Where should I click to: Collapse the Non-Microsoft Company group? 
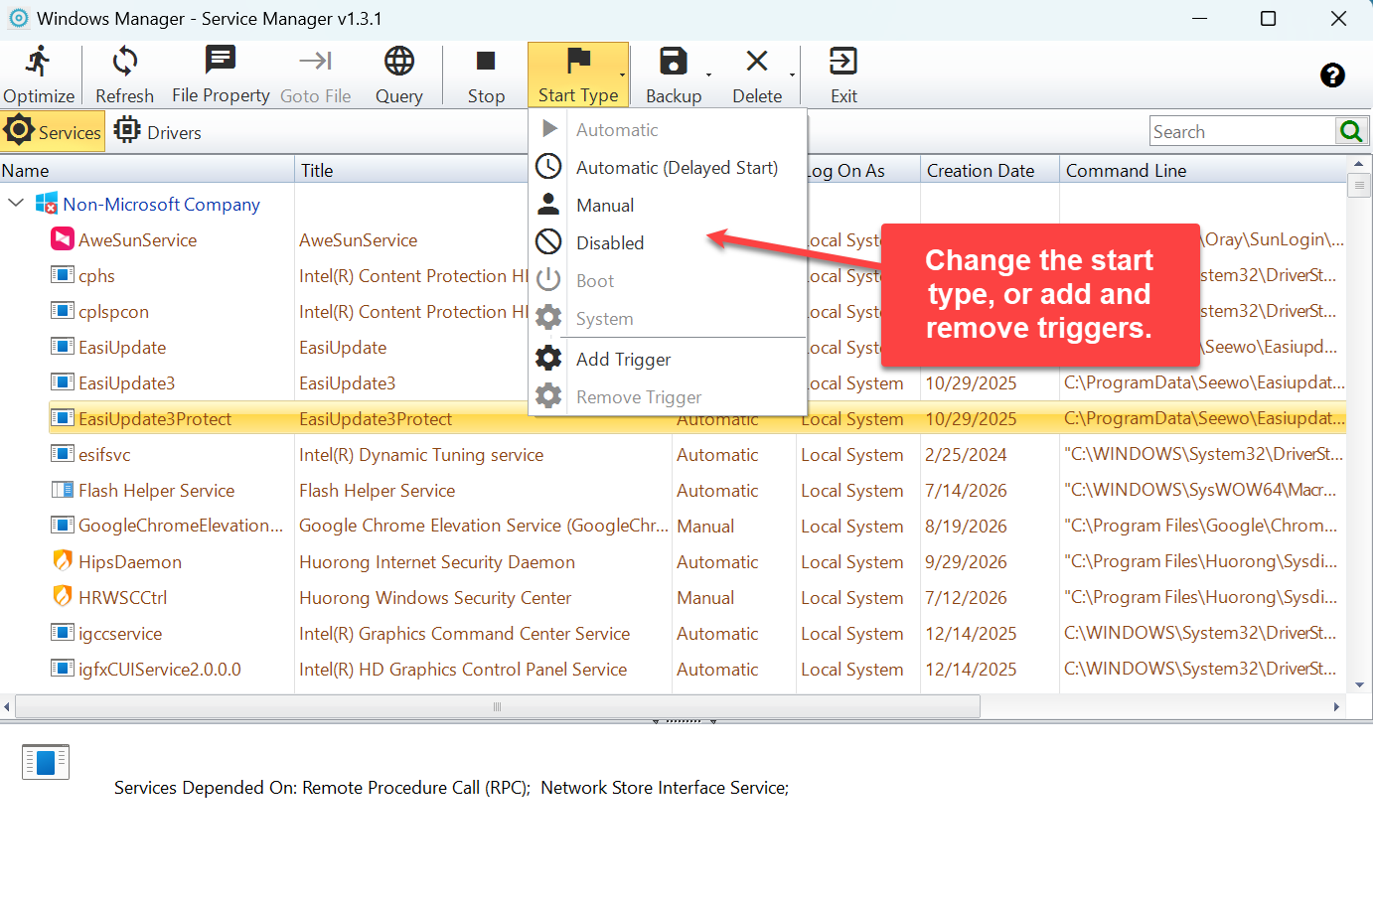click(x=16, y=204)
